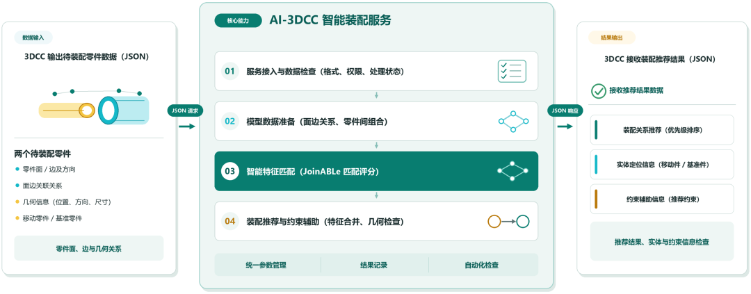Screen dimensions: 751x294
Task: Click the 01 step number badge
Action: point(230,72)
